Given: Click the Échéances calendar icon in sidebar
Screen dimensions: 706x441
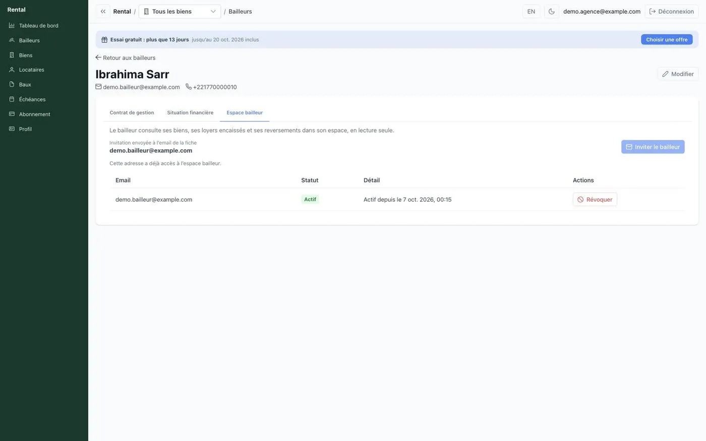Looking at the screenshot, I should pyautogui.click(x=12, y=99).
